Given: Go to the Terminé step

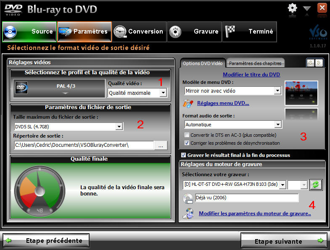Looking at the screenshot, I should coord(250,32).
